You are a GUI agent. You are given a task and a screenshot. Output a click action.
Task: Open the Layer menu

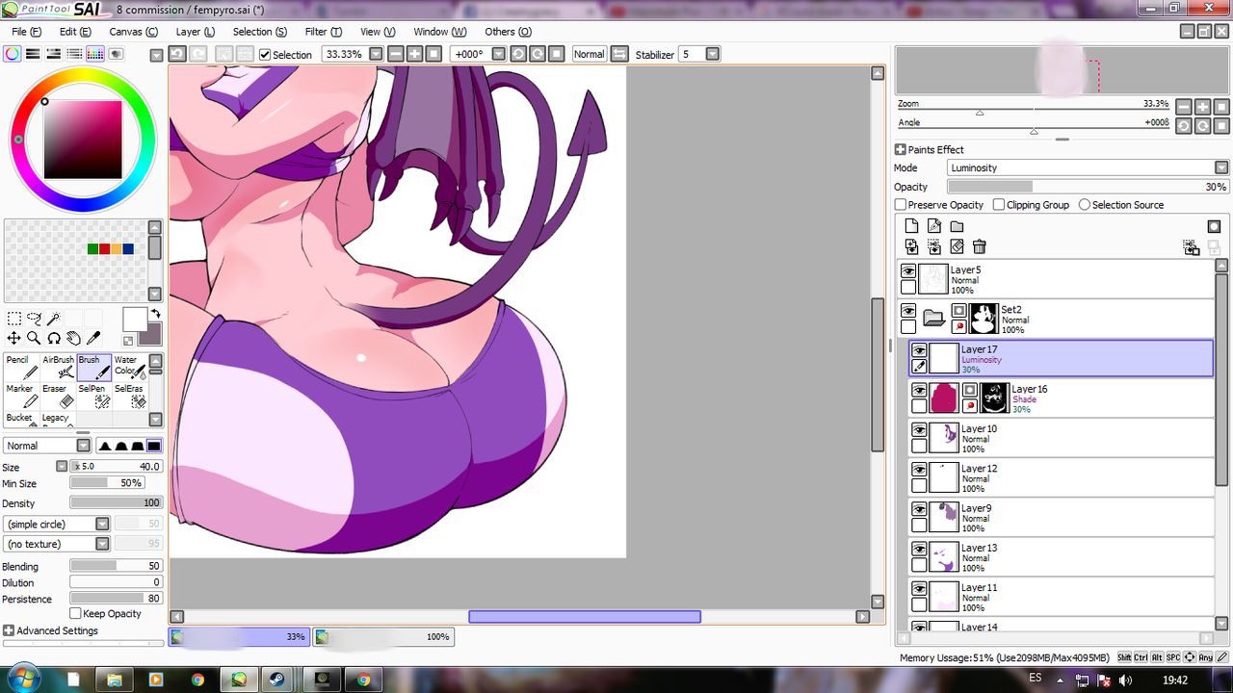pyautogui.click(x=195, y=32)
